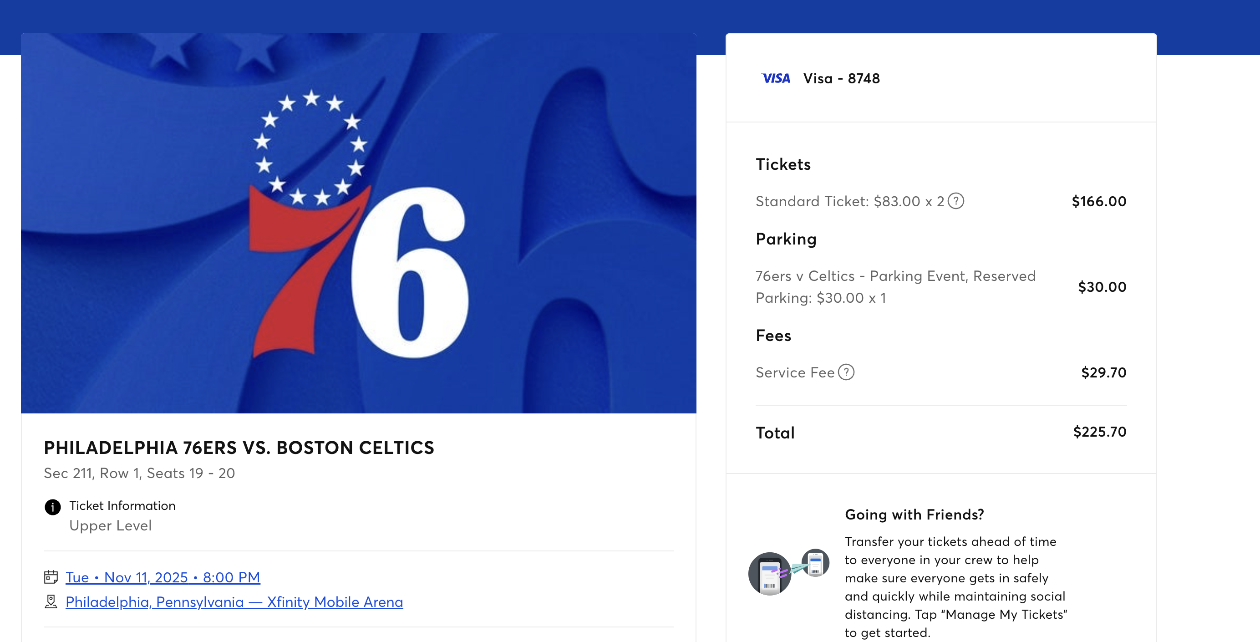Screen dimensions: 1260x642
Task: Open the Standard Ticket help tooltip icon
Action: pyautogui.click(x=956, y=201)
